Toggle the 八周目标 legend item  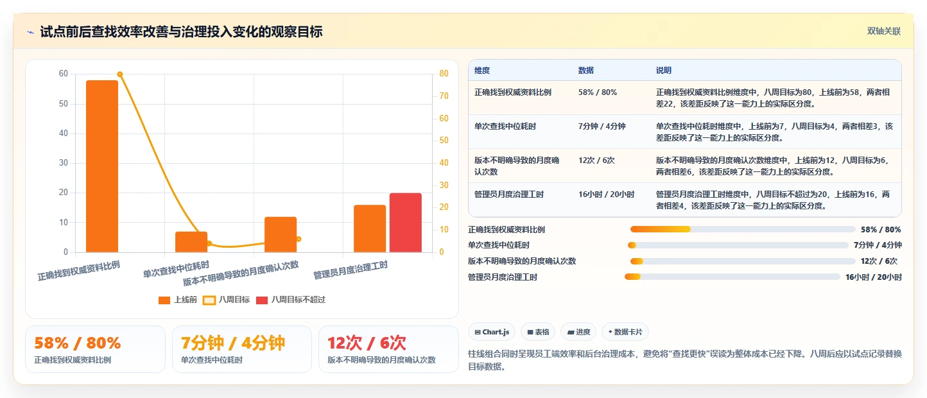226,300
